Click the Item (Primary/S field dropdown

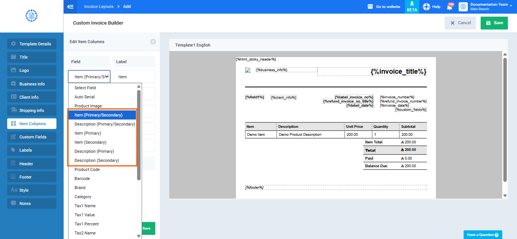point(89,76)
